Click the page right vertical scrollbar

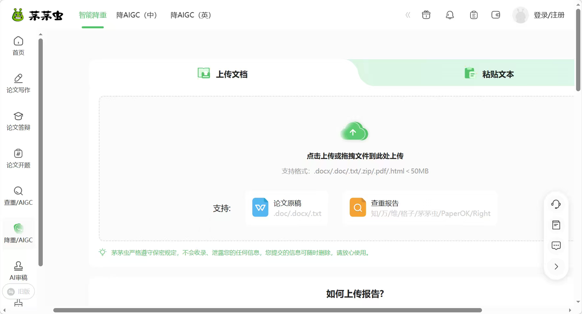tap(578, 49)
